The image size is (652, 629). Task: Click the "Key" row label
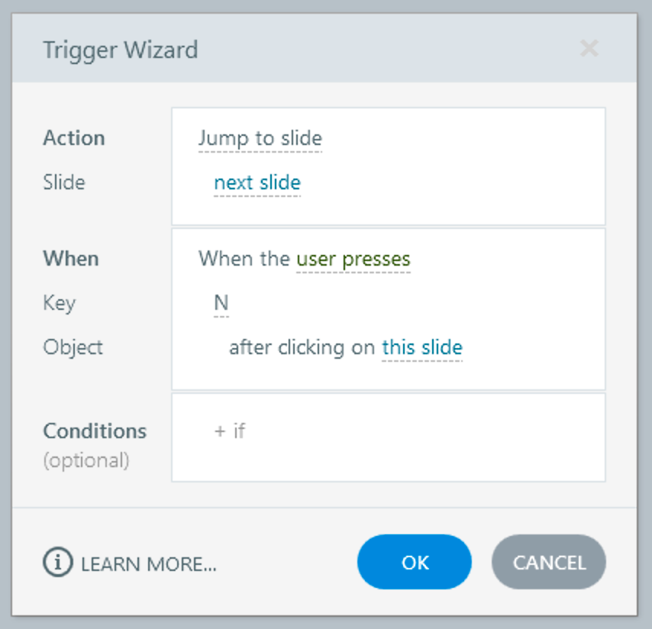tap(59, 304)
